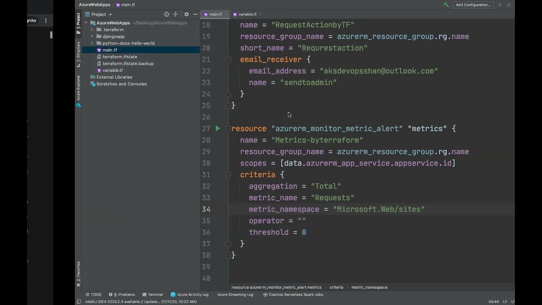
Task: Fold the criteria block on line 31
Action: [228, 175]
